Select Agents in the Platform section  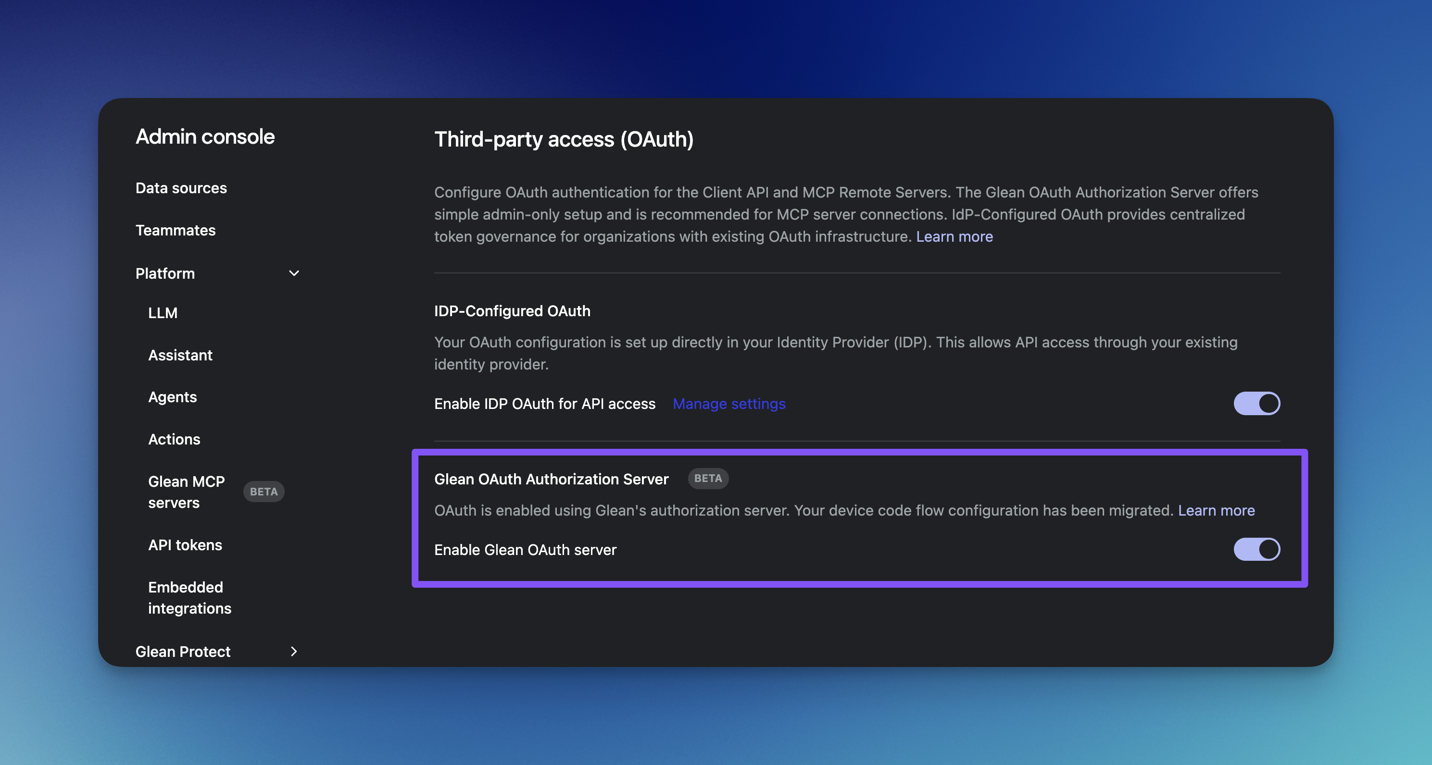172,396
